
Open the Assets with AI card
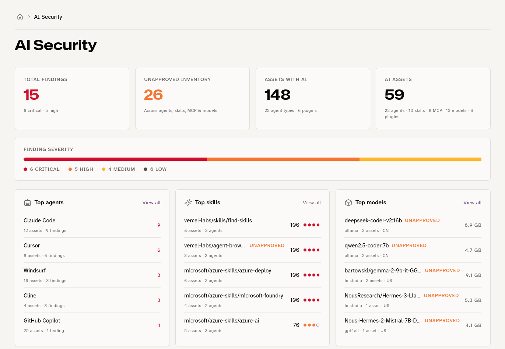(313, 98)
